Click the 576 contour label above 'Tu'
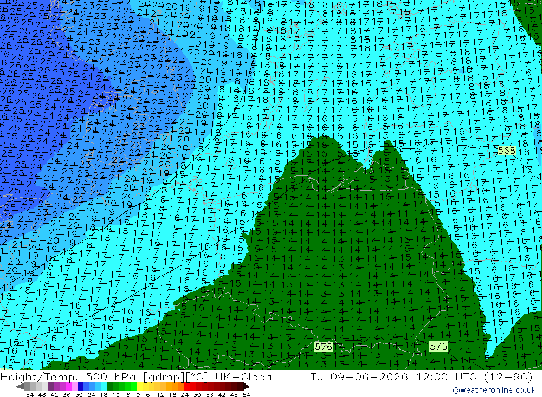 tap(324, 347)
